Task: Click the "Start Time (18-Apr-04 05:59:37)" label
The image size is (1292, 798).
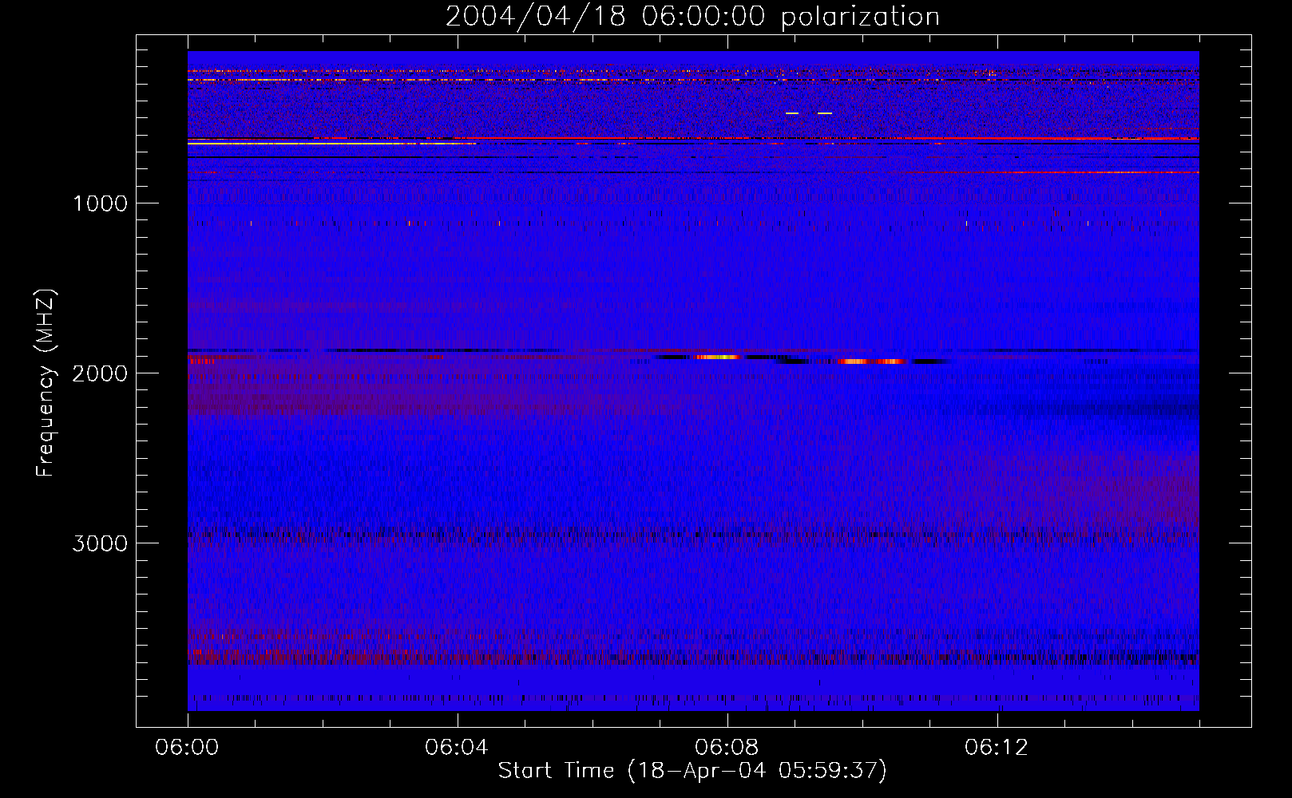Action: [x=692, y=771]
